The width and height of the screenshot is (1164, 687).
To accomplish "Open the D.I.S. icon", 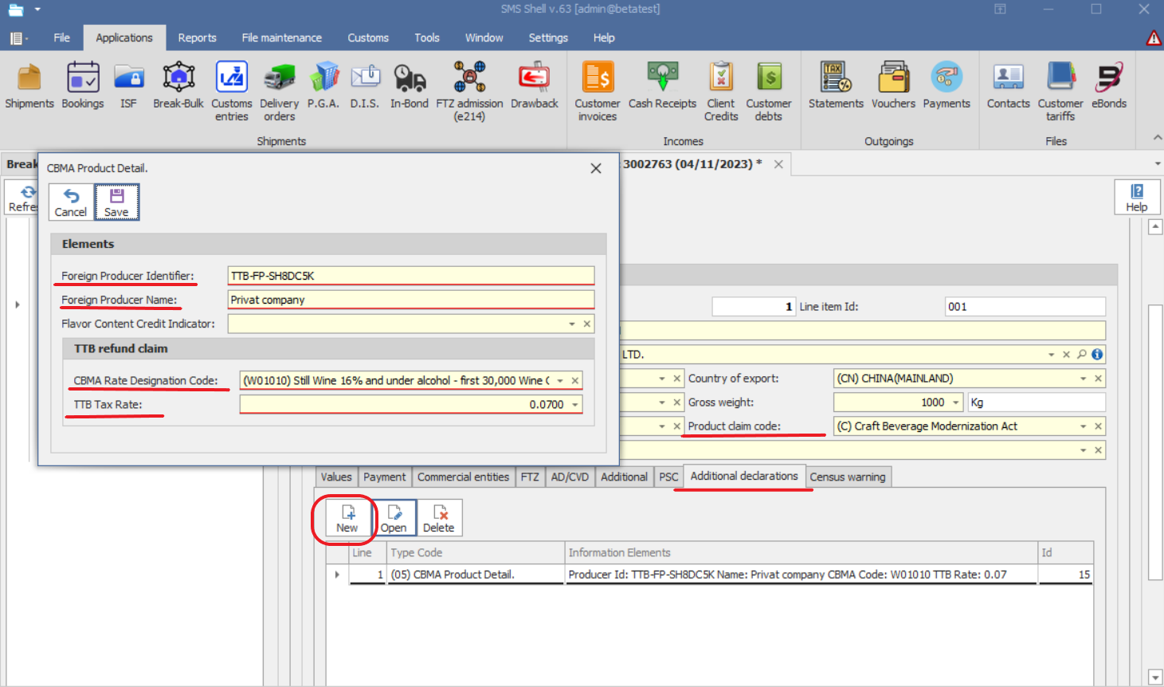I will coord(365,86).
